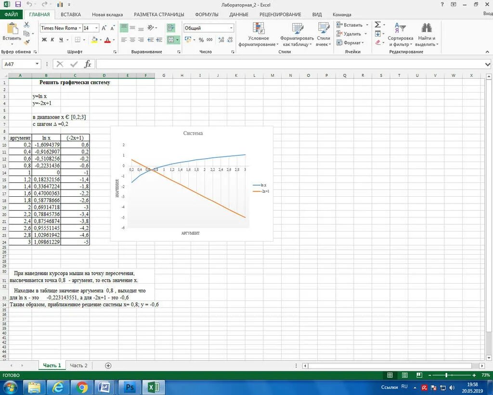Viewport: 493px width, 395px height.
Task: Click the Fill down arrow icon
Action: pyautogui.click(x=378, y=33)
